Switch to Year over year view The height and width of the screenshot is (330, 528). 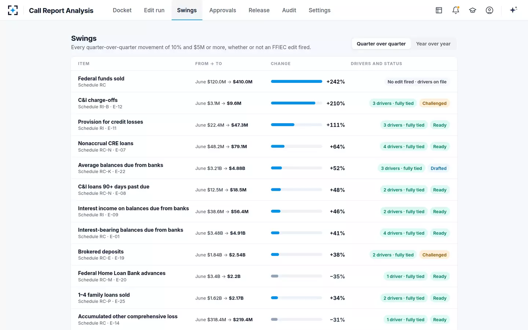pyautogui.click(x=433, y=44)
